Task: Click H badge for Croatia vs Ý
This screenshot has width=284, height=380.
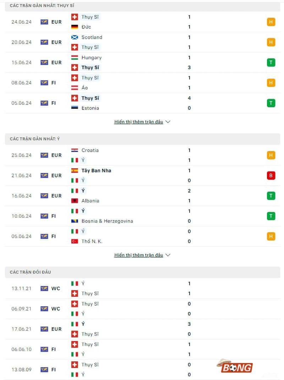Action: click(271, 155)
